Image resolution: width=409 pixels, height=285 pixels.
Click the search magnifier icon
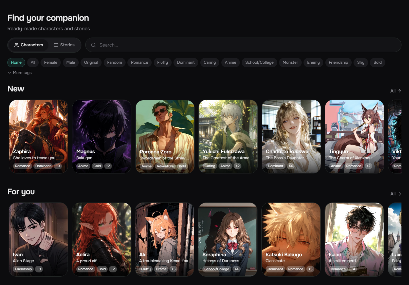(x=93, y=45)
